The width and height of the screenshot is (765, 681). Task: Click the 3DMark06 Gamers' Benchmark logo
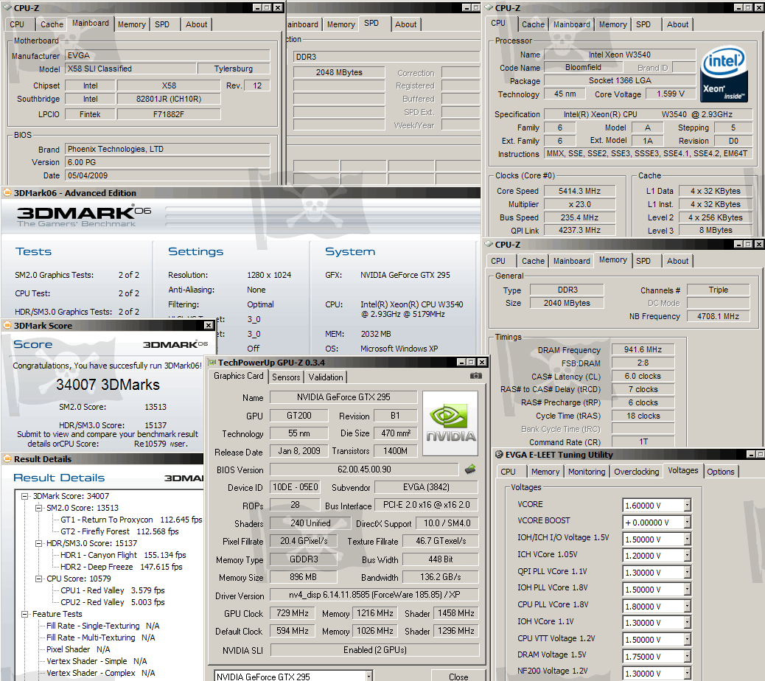(x=83, y=216)
